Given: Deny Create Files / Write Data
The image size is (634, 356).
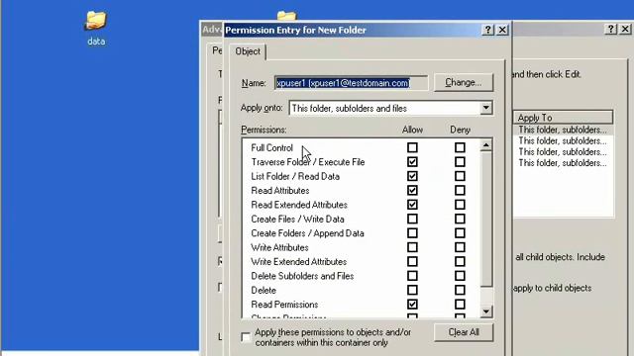Looking at the screenshot, I should point(460,219).
